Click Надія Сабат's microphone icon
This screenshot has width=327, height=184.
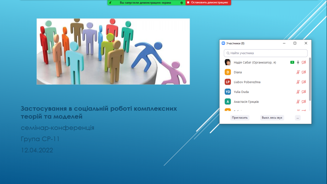coord(298,62)
